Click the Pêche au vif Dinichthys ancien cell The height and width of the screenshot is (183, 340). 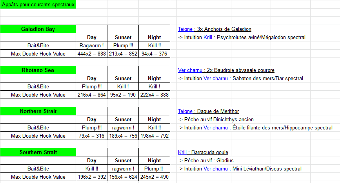(216, 120)
